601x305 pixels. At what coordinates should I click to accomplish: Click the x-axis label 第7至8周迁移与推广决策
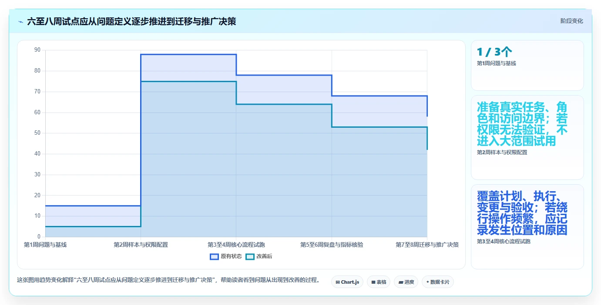point(427,245)
